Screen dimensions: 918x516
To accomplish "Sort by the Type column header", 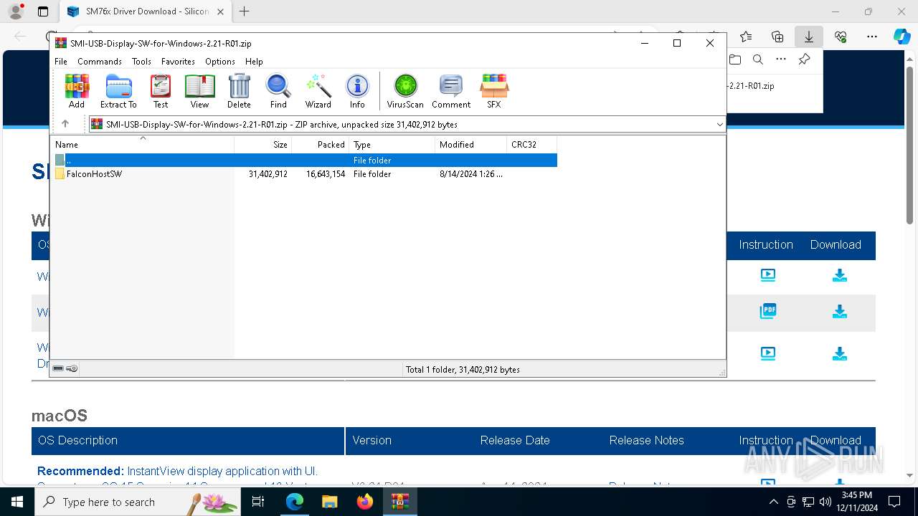I will (x=392, y=145).
